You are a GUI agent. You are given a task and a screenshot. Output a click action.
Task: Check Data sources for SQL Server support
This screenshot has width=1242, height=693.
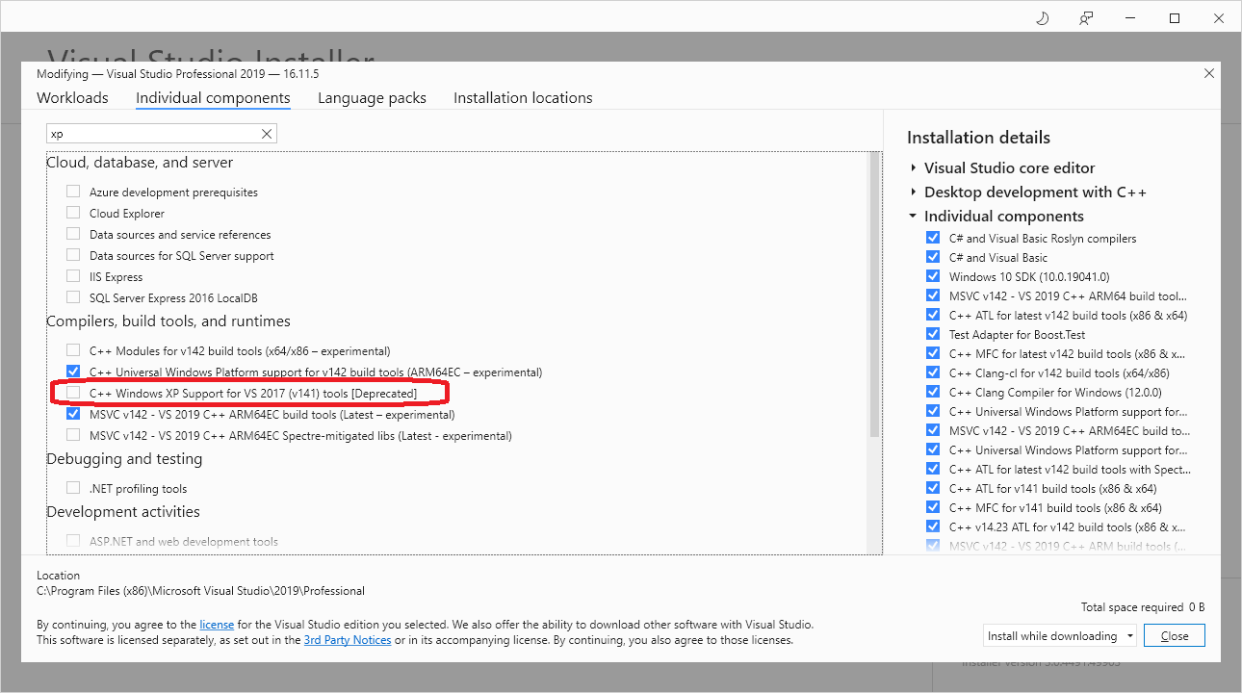coord(73,255)
